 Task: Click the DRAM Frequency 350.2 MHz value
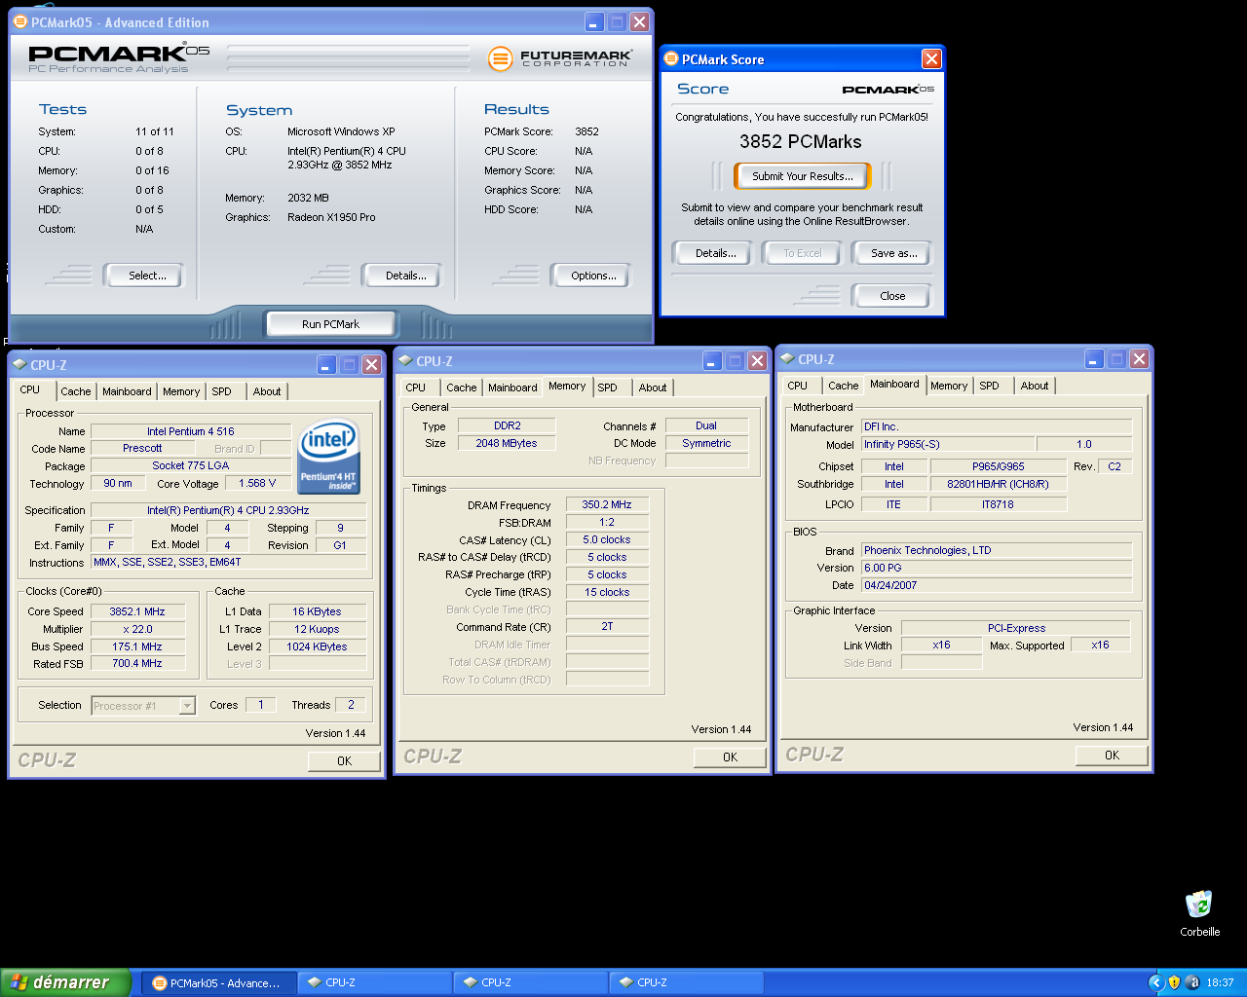607,505
